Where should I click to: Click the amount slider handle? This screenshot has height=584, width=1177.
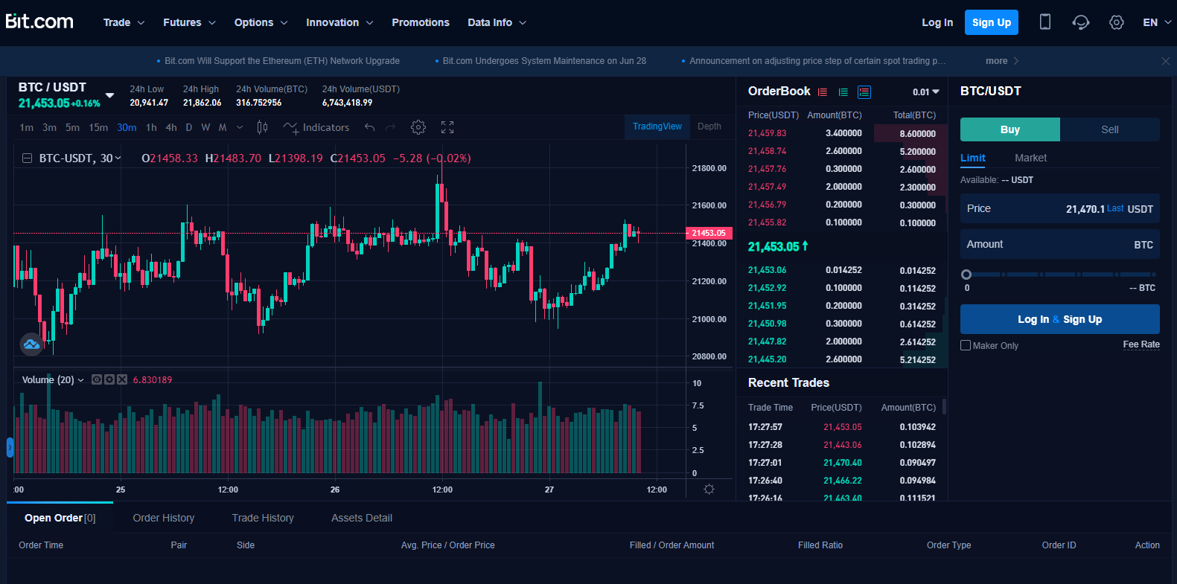click(x=966, y=275)
